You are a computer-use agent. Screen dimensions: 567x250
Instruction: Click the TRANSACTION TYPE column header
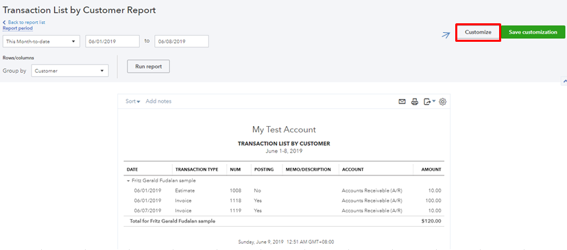pos(197,169)
